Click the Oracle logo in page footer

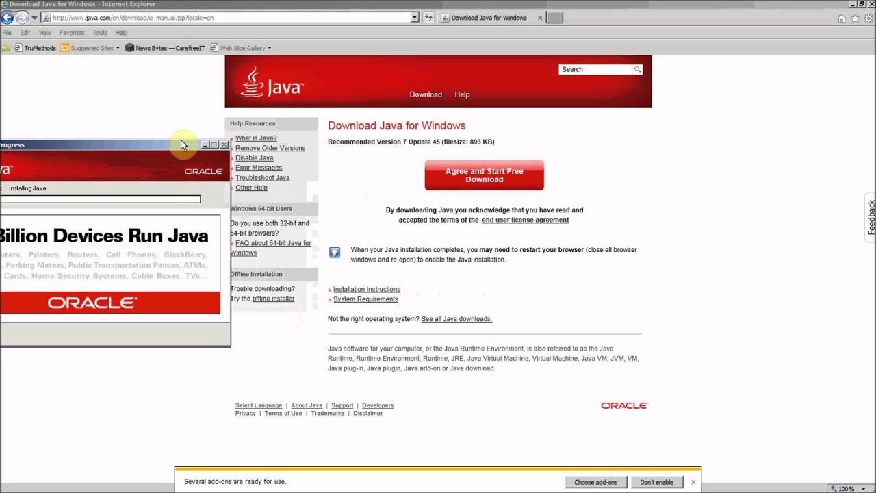click(x=624, y=406)
